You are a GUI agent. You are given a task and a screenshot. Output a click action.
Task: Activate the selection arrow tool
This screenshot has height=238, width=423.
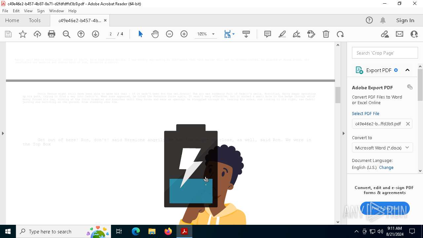coord(140,34)
